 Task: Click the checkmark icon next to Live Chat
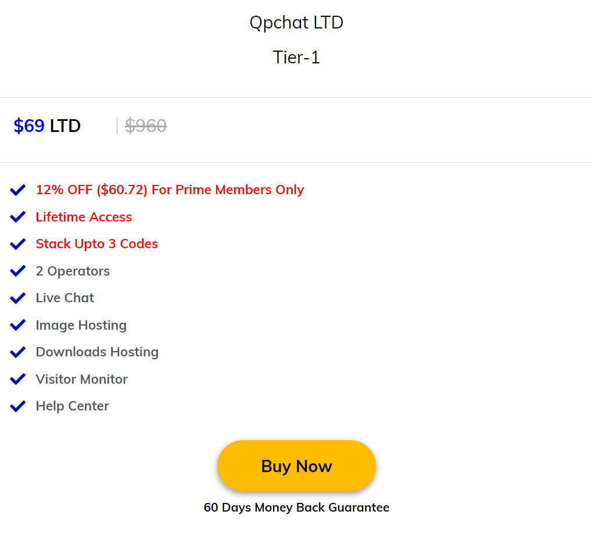coord(17,298)
